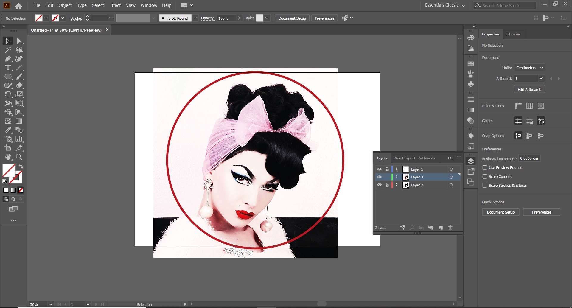This screenshot has height=308, width=572.
Task: Close the Untitled-1 document tab
Action: [107, 29]
